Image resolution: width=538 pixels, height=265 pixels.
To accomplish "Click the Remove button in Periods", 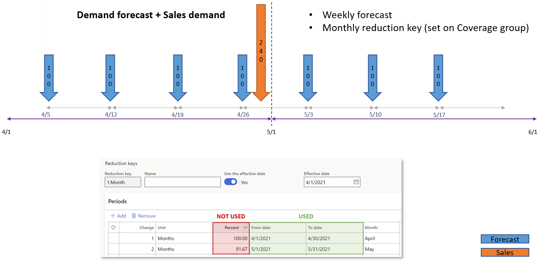I will tap(144, 216).
